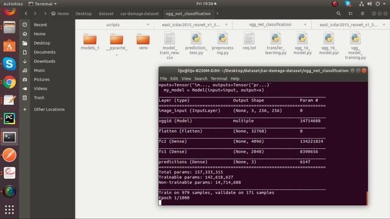Click the search icon in Files toolbar
Screen dimensions: 390x219
point(338,13)
